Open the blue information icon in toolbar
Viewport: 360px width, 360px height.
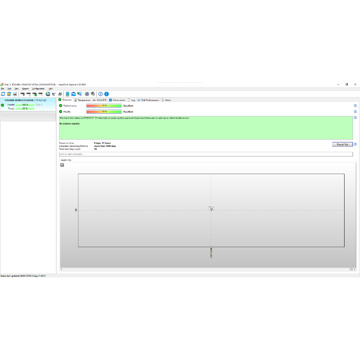pos(107,94)
